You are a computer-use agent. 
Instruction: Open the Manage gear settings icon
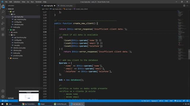(x=3, y=97)
